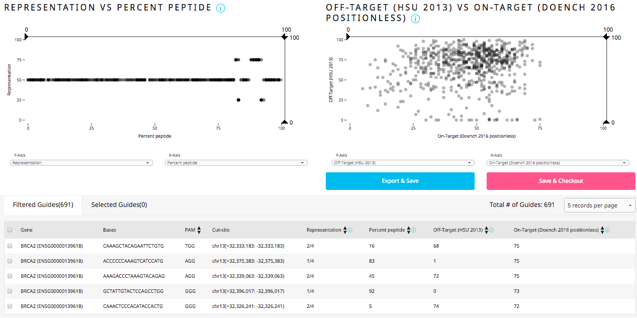Screen dimensions: 637x318
Task: Switch to Selected Guides(0) tab
Action: tap(119, 205)
